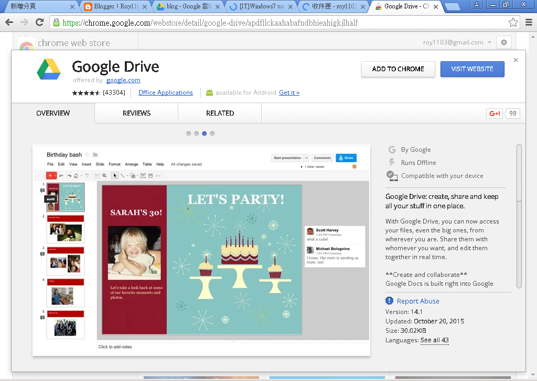Click the green lock icon in address bar

(x=56, y=23)
